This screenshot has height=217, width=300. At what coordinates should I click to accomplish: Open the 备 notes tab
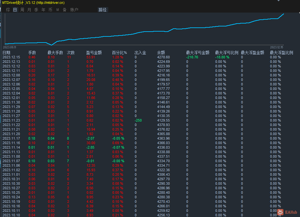(64, 10)
